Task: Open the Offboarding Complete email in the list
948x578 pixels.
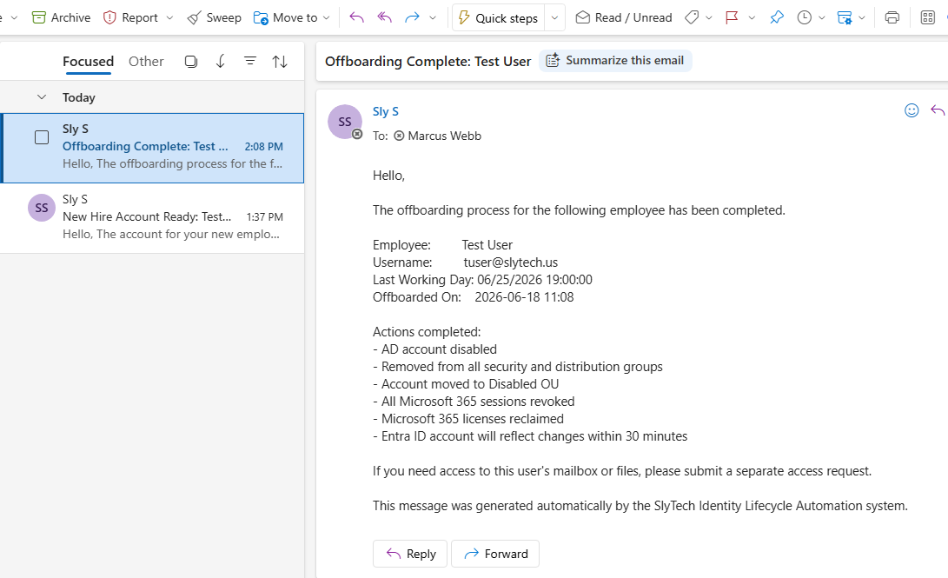Action: tap(154, 148)
